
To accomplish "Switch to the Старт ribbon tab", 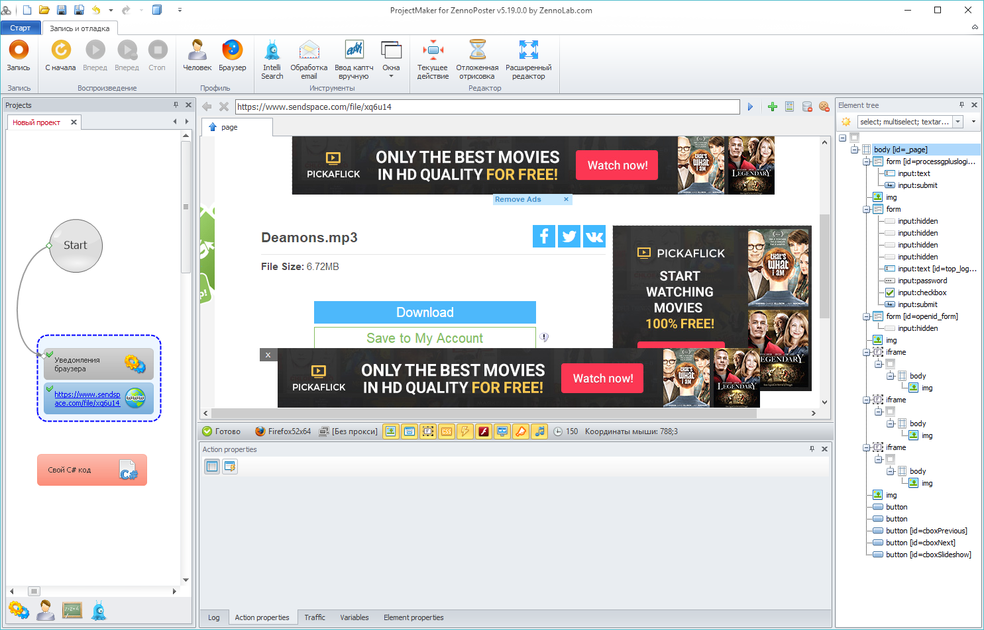I will pos(21,28).
